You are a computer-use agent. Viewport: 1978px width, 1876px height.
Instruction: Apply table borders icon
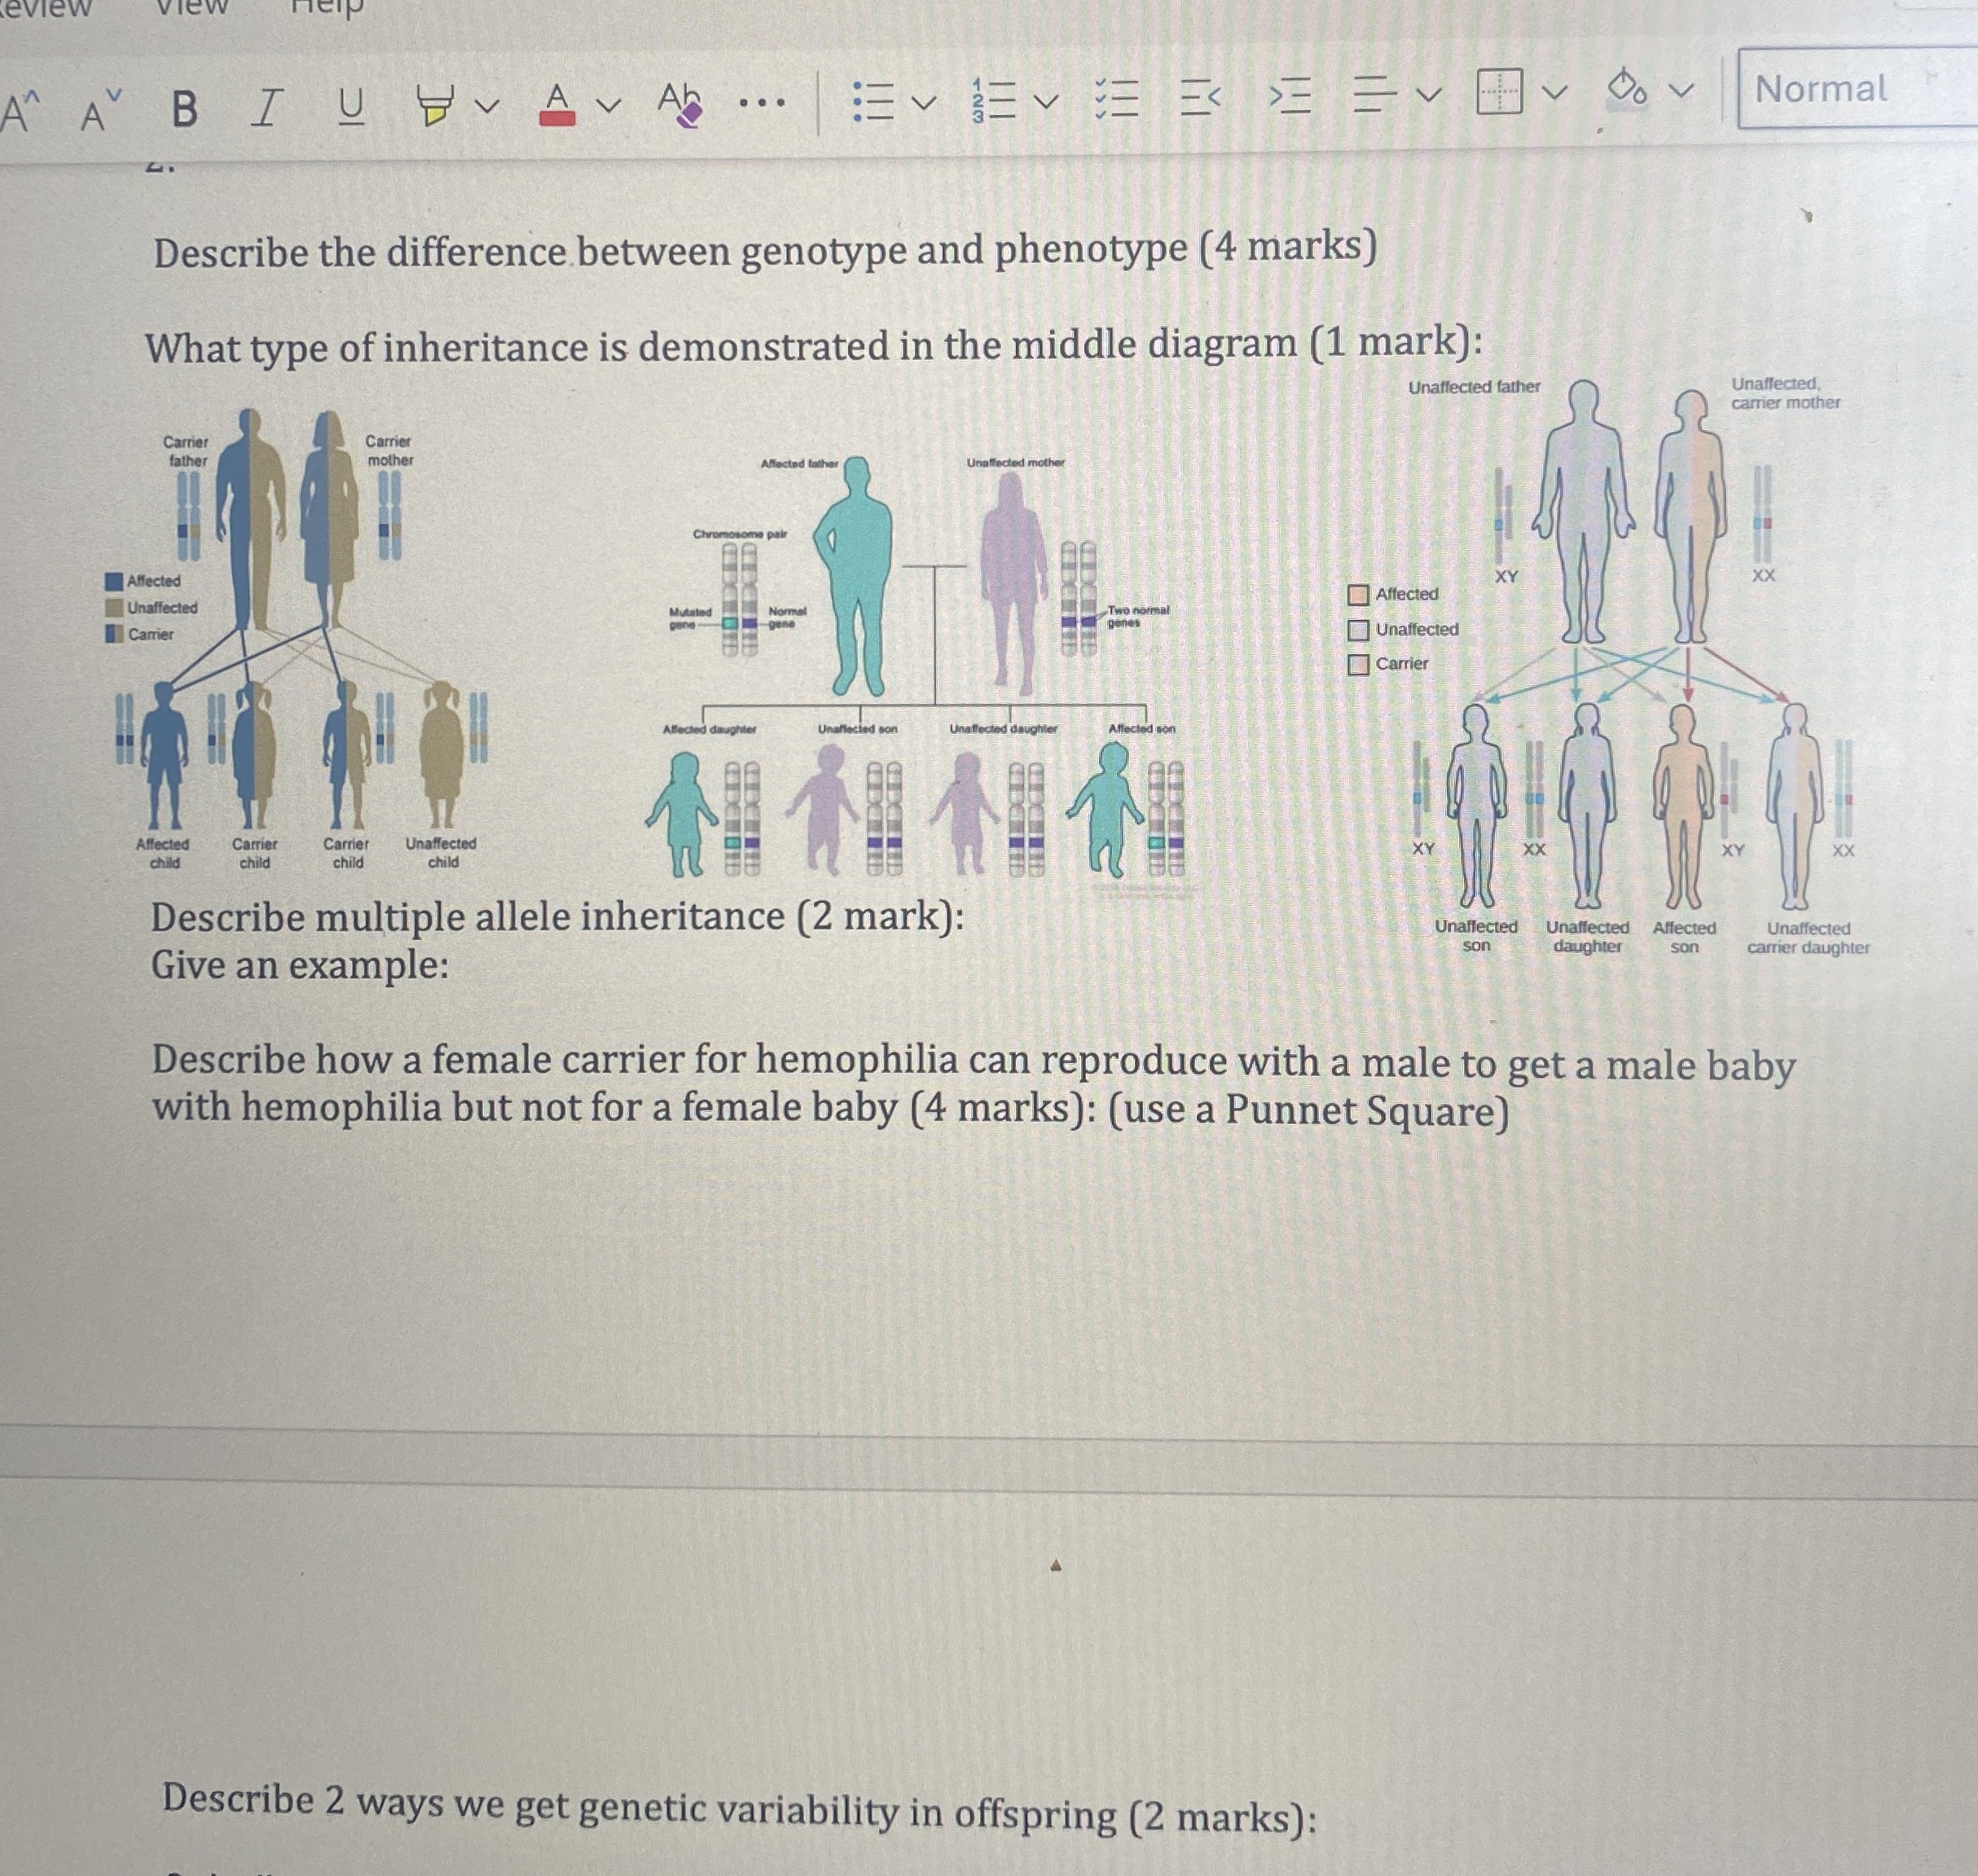click(x=1499, y=92)
